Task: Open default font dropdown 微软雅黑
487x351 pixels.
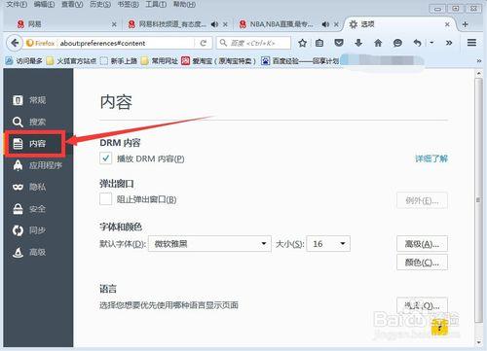Action: pyautogui.click(x=209, y=244)
